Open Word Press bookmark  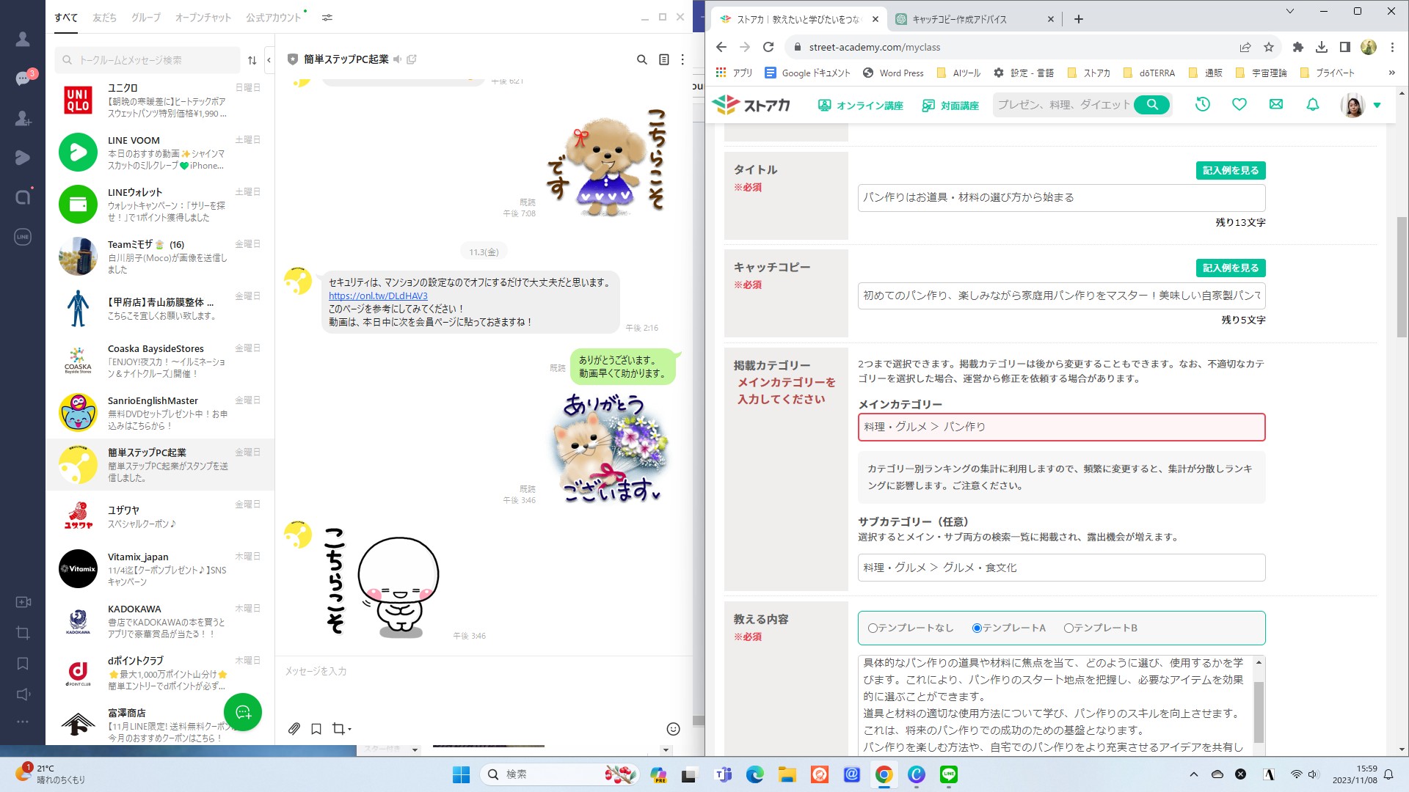[x=893, y=73]
